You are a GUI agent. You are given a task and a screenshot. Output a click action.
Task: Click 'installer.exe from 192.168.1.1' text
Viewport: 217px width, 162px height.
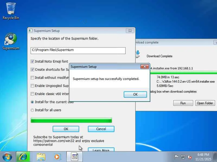point(172,68)
